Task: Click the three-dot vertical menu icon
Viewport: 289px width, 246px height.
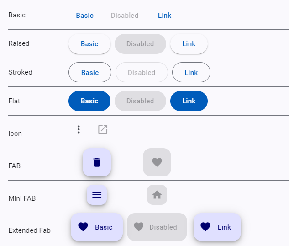Action: 79,129
